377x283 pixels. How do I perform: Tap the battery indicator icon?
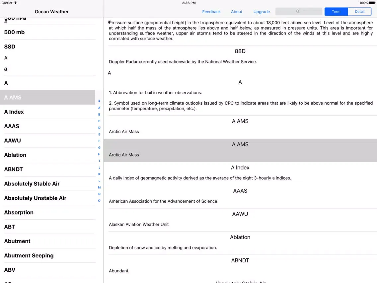(372, 3)
